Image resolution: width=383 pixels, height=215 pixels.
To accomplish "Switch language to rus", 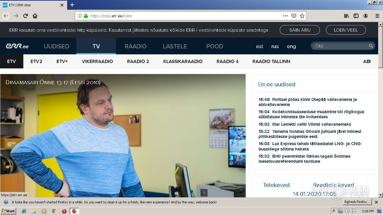I will (x=275, y=46).
